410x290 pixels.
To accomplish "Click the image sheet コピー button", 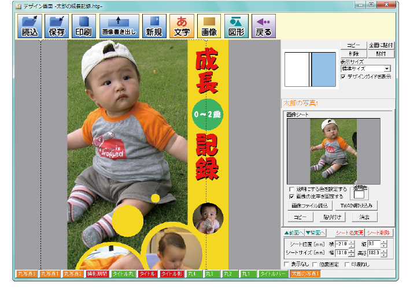I will [300, 217].
